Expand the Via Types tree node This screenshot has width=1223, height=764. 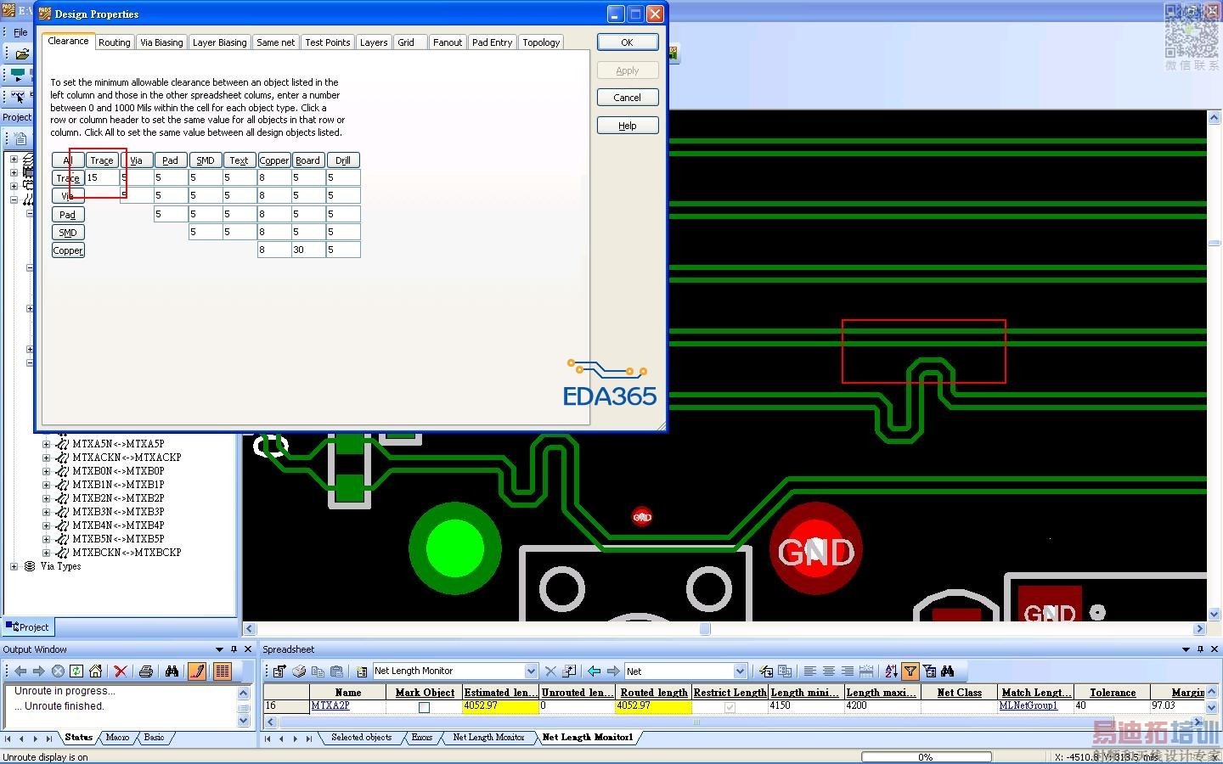14,566
